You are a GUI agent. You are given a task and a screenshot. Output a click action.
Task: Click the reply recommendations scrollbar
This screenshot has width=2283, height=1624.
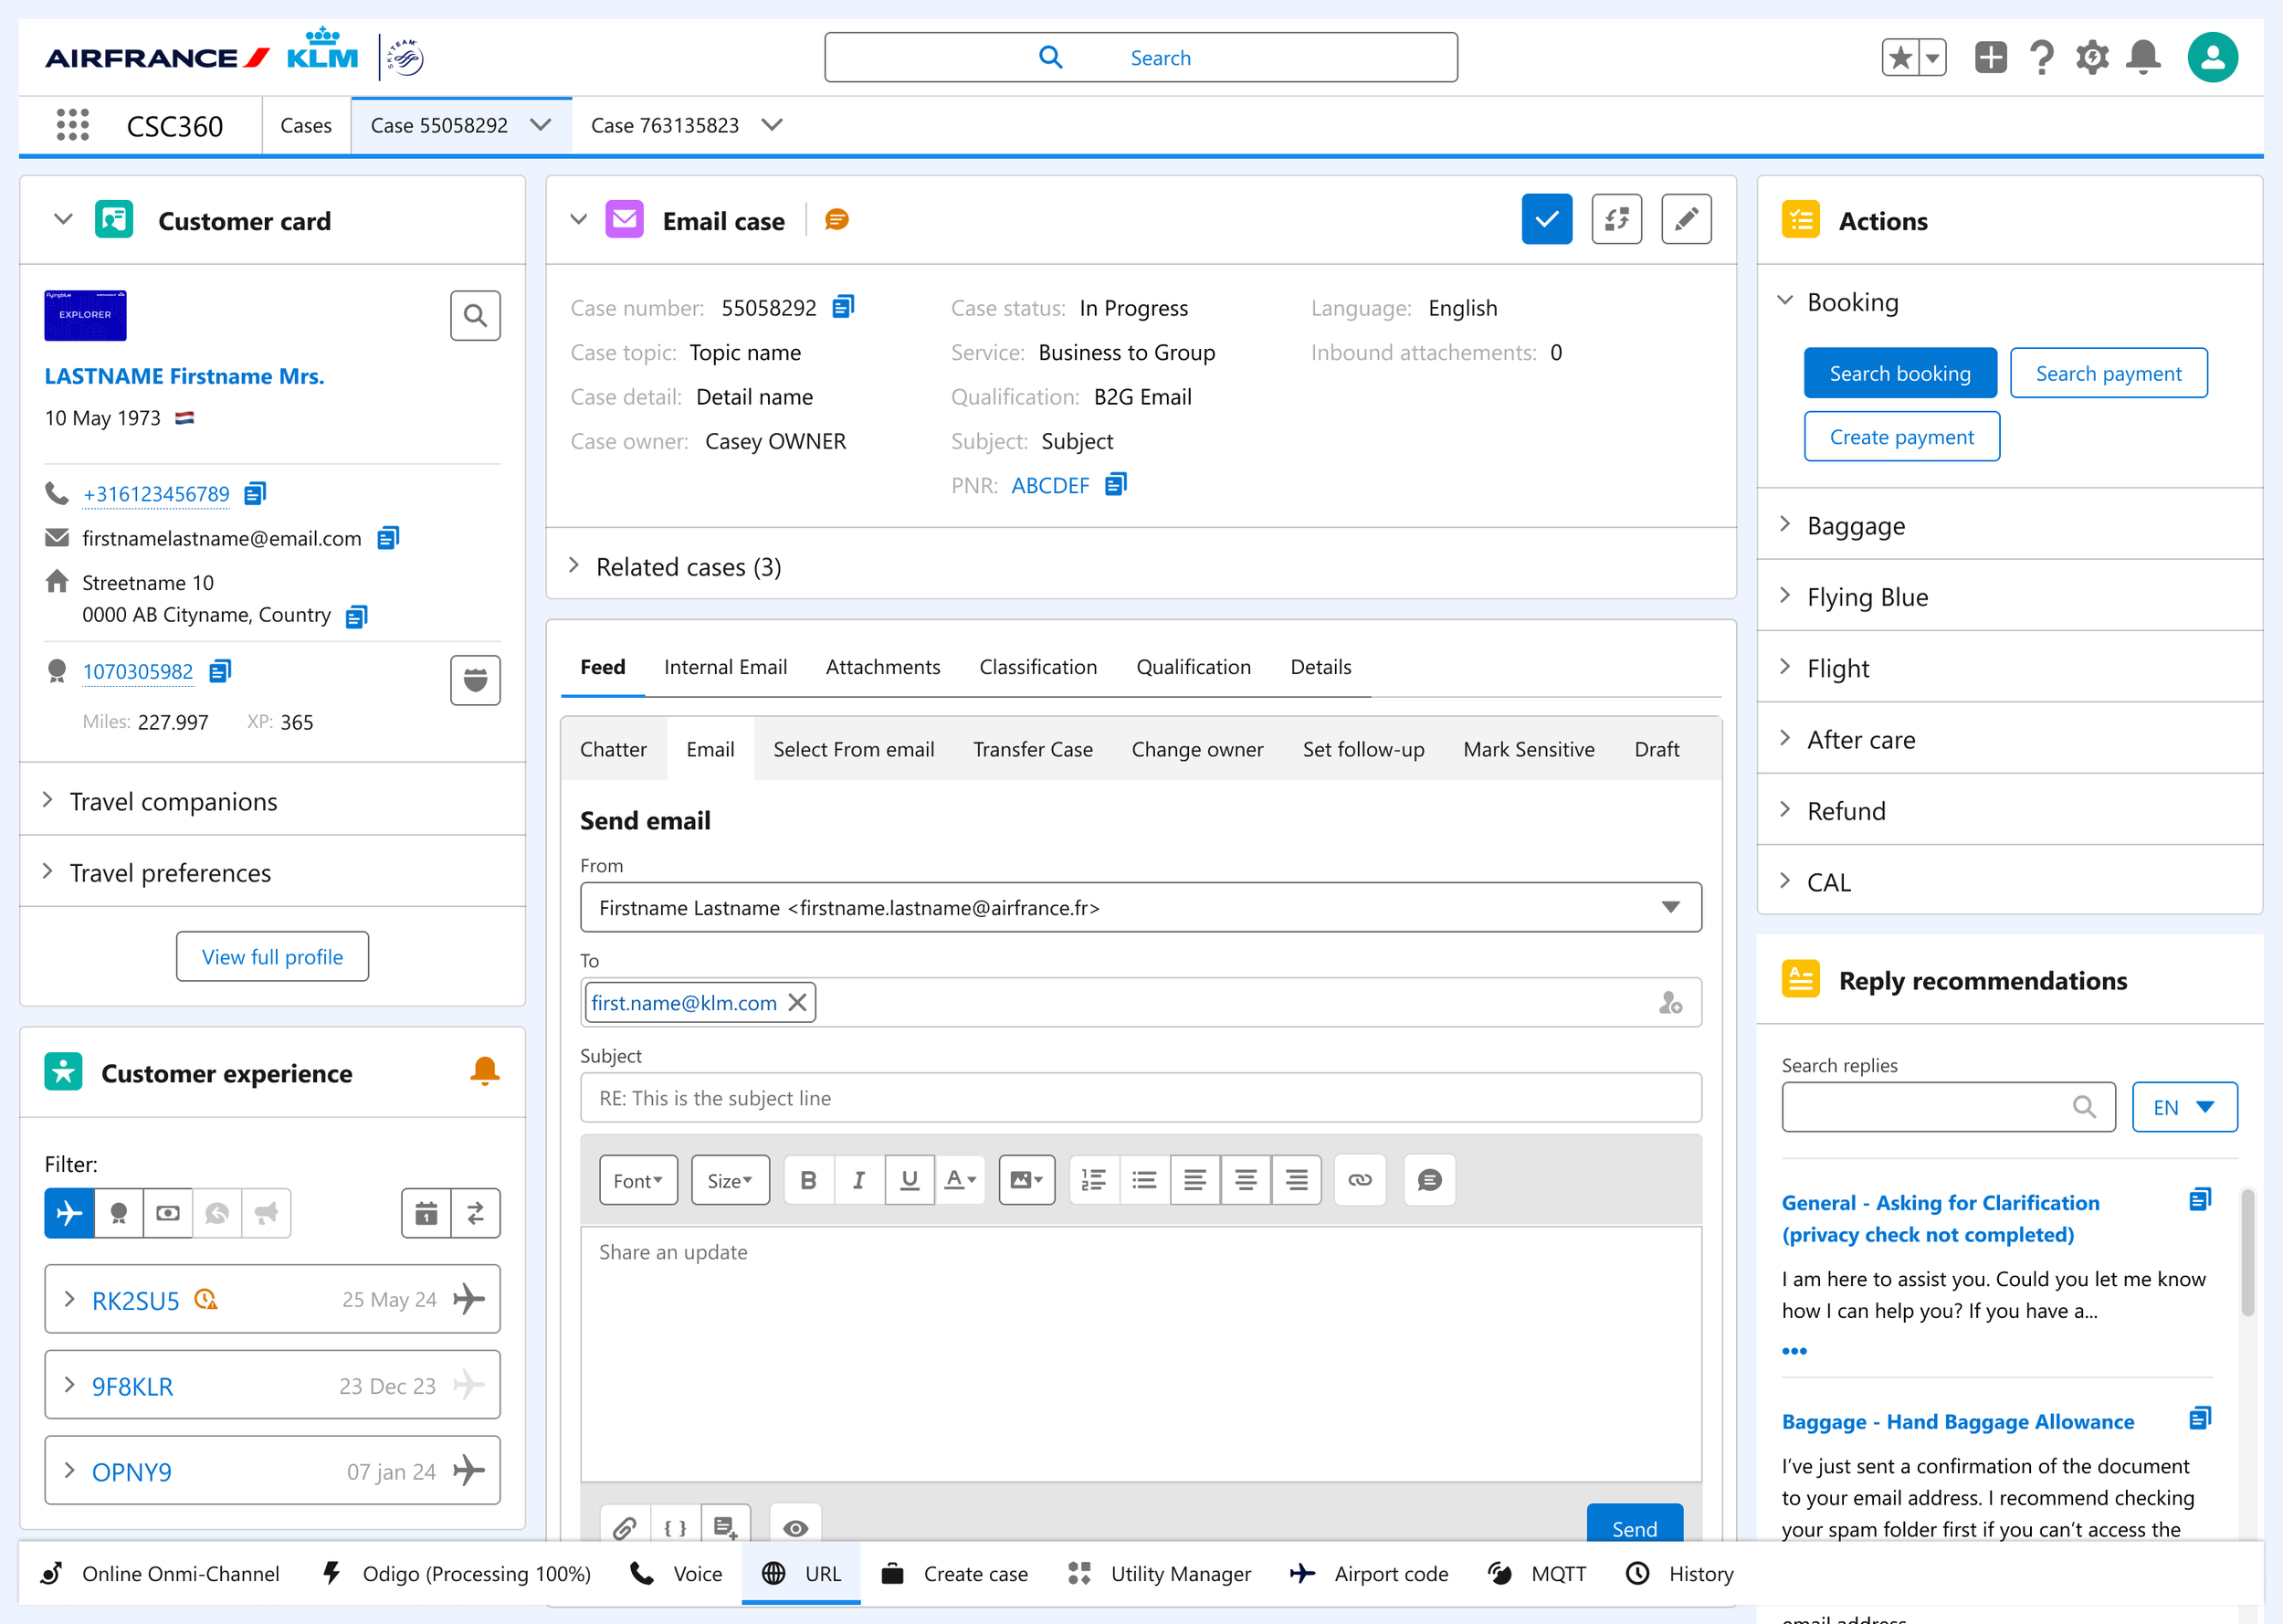click(x=2247, y=1255)
